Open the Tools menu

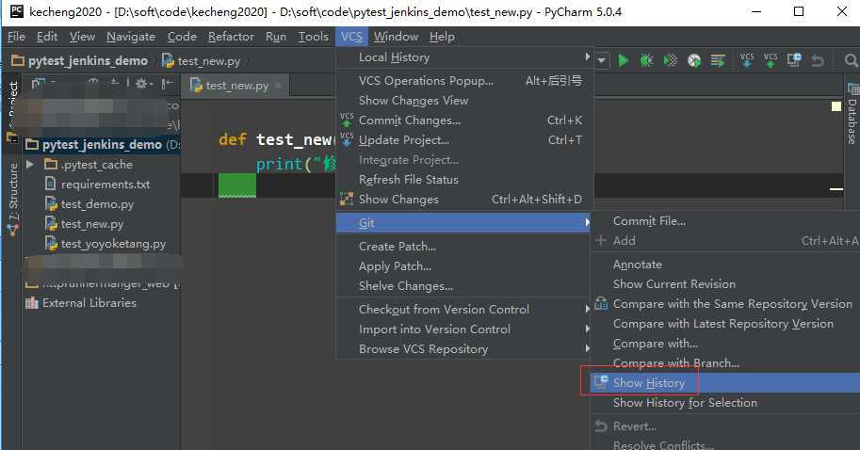click(x=313, y=36)
